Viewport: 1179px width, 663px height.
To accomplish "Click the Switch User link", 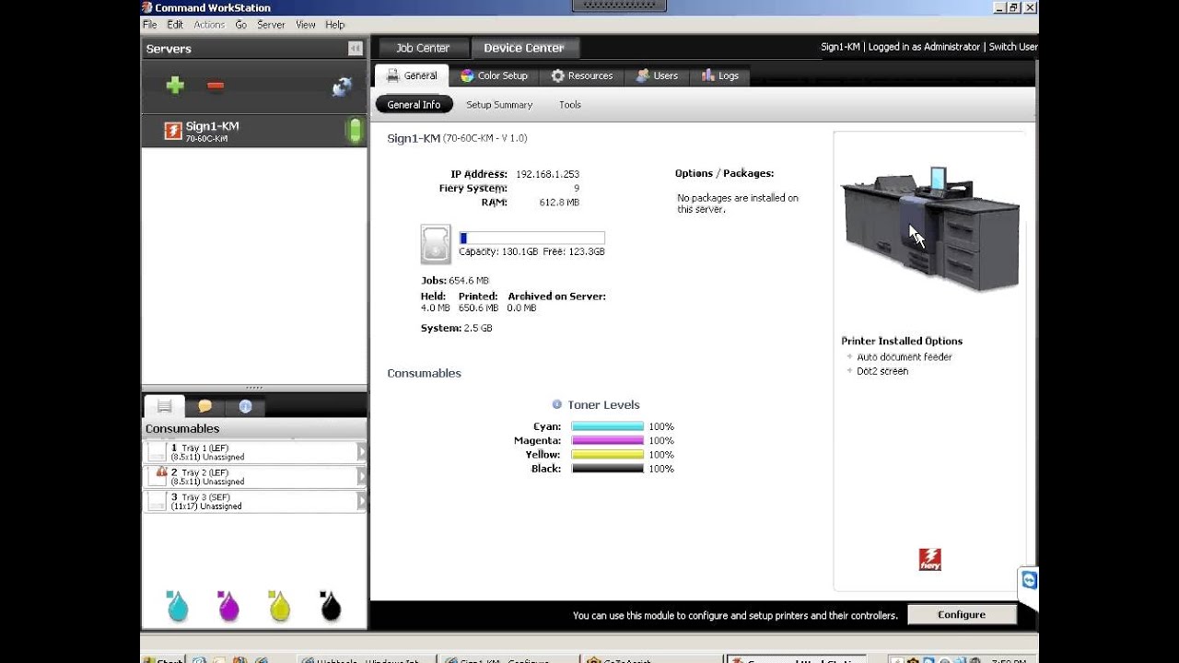I will [x=1013, y=47].
